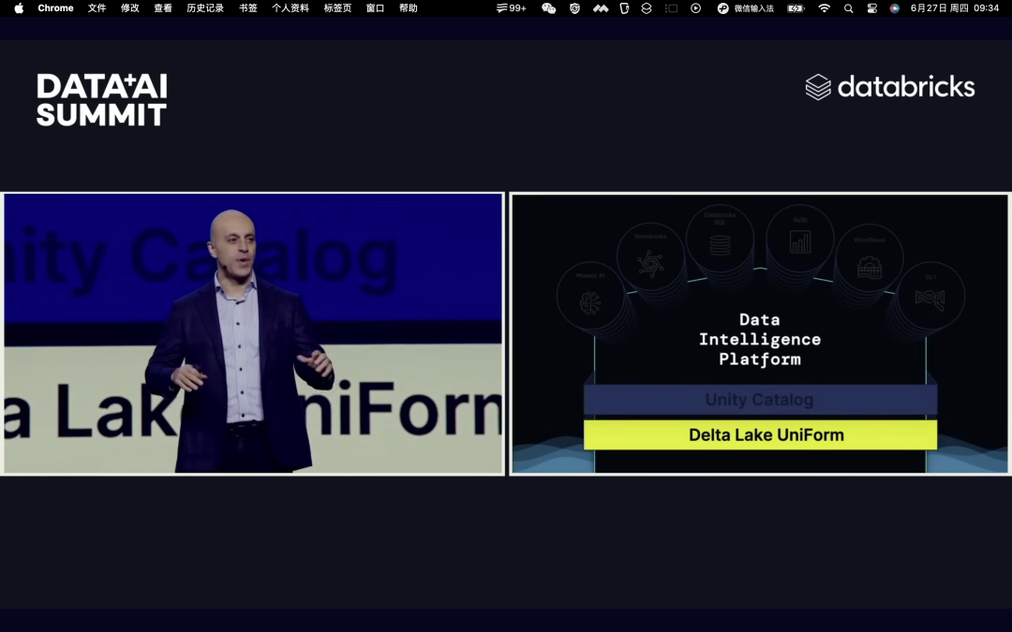The image size is (1012, 632).
Task: Open the Chrome application menu
Action: click(x=55, y=8)
